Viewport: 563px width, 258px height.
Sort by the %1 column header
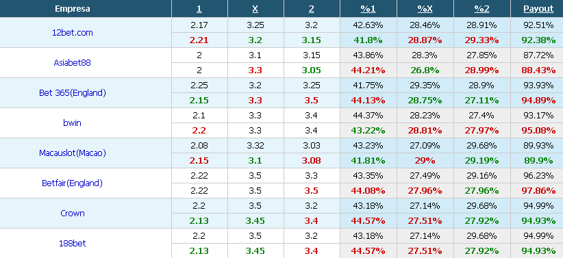pyautogui.click(x=368, y=9)
